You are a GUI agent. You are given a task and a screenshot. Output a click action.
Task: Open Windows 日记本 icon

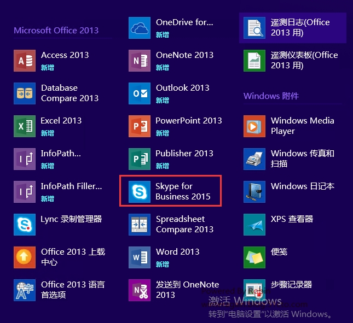tap(254, 192)
